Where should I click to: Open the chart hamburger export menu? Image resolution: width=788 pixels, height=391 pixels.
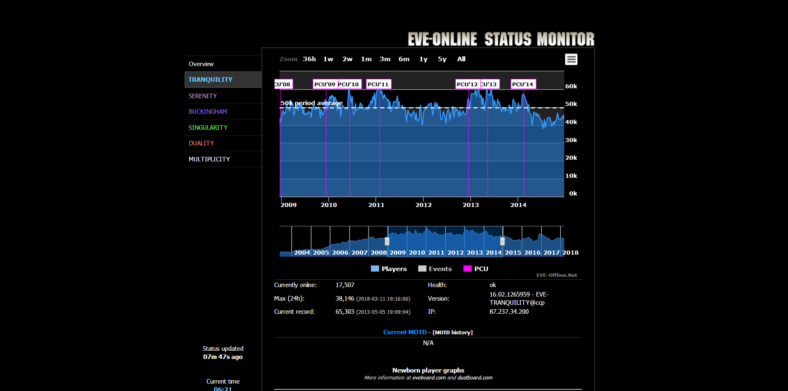(x=571, y=60)
